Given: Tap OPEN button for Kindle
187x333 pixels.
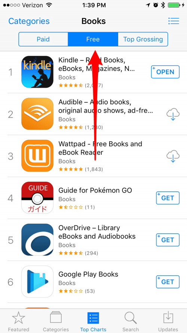Looking at the screenshot, I should (x=165, y=72).
